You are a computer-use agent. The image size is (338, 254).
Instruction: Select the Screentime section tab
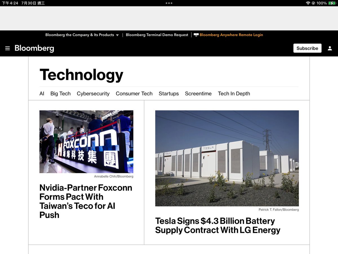click(x=198, y=94)
